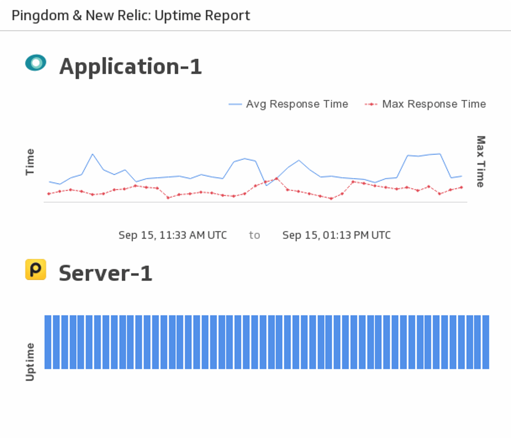Select the first bar in the uptime chart
Screen dimensions: 511x438
(48, 342)
